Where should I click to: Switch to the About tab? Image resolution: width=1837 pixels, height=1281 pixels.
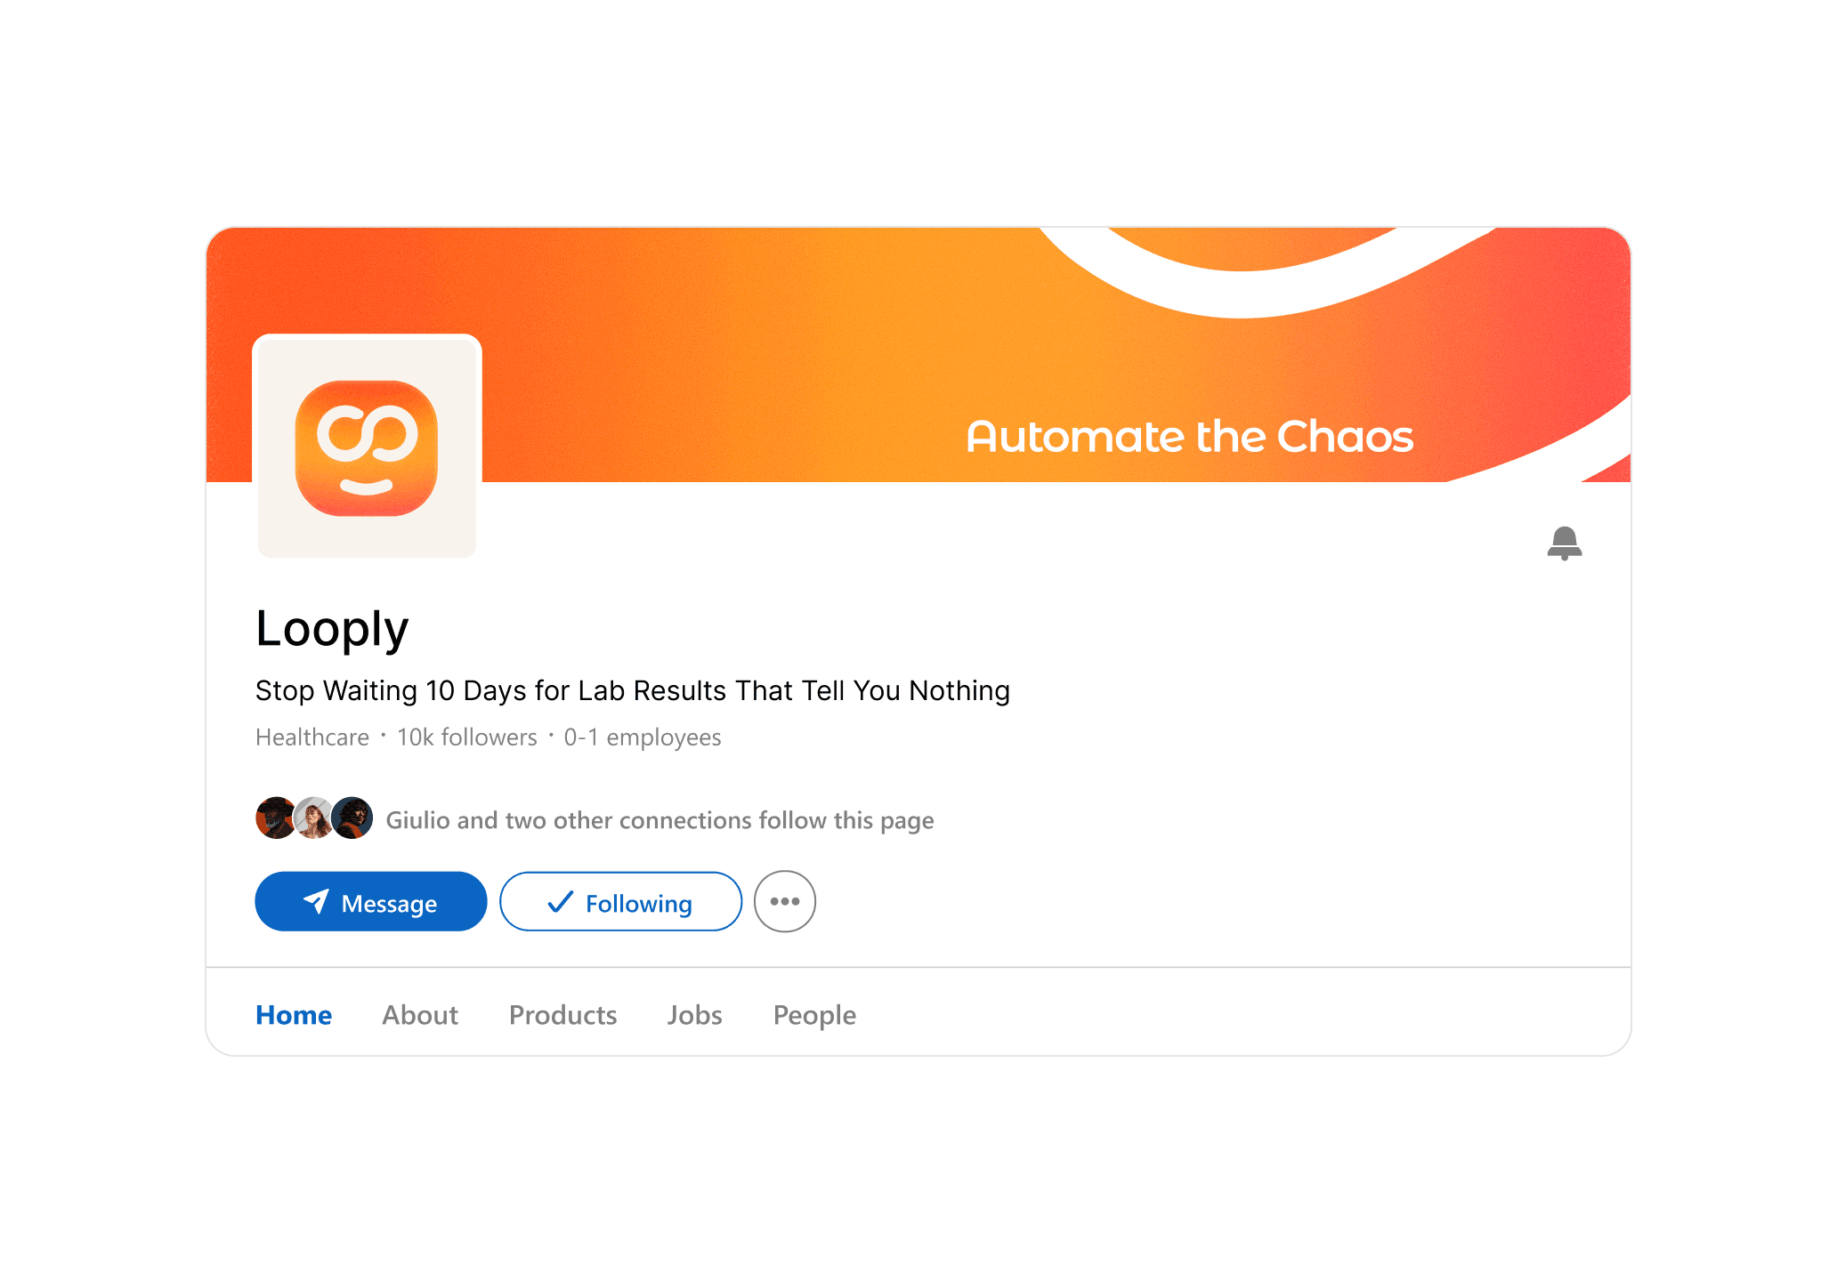[x=420, y=1015]
